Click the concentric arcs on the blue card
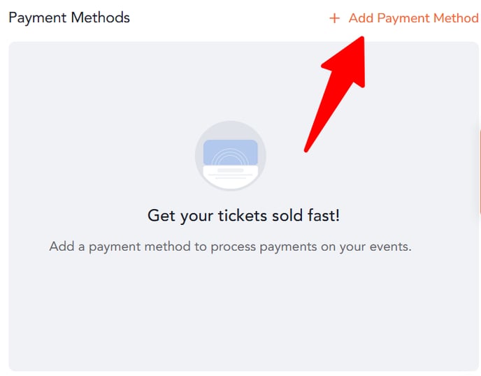The height and width of the screenshot is (376, 481). pyautogui.click(x=230, y=157)
